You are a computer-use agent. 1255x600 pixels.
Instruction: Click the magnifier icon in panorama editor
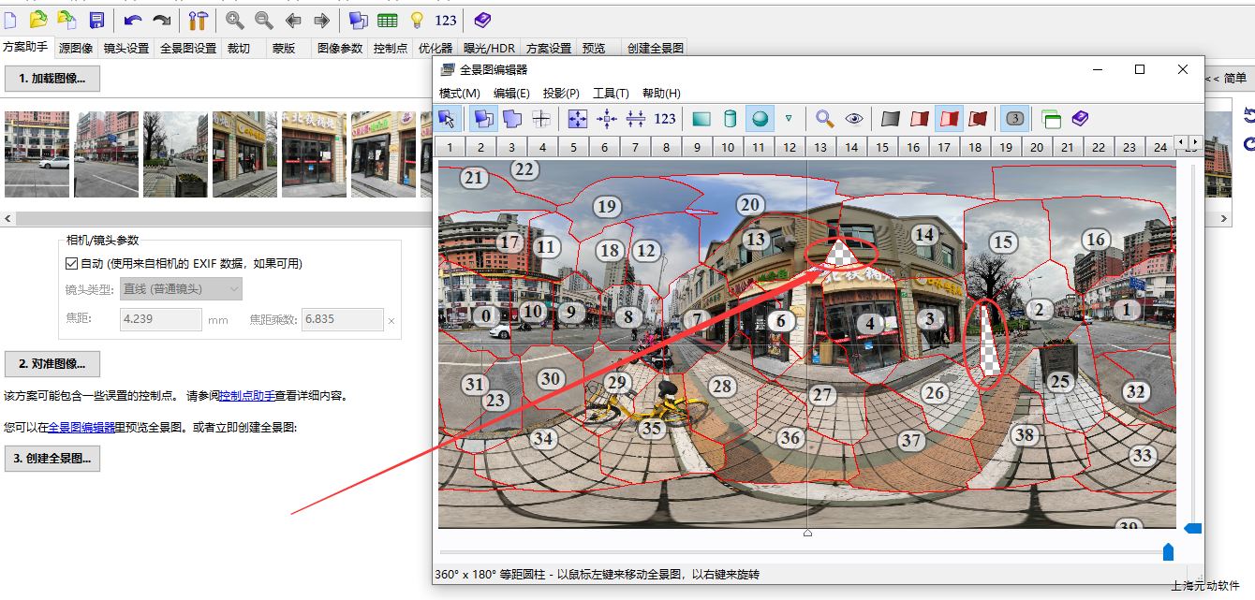pyautogui.click(x=824, y=119)
